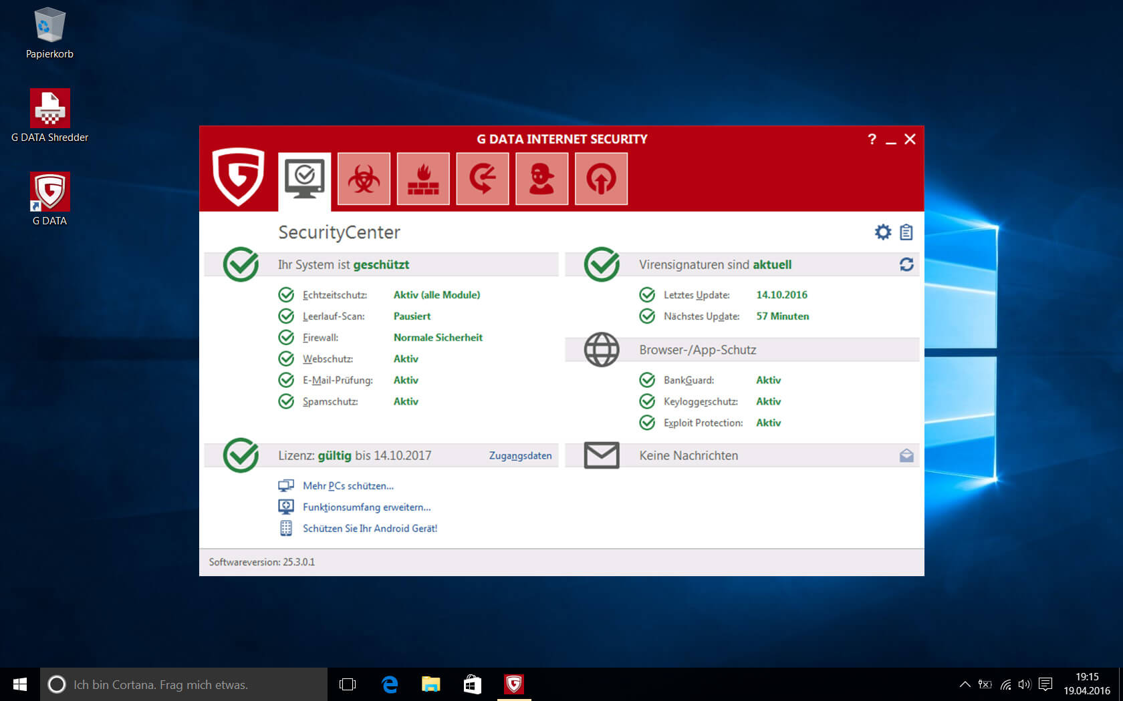Open the Backup restore arrow tab
This screenshot has width=1123, height=701.
coord(483,178)
